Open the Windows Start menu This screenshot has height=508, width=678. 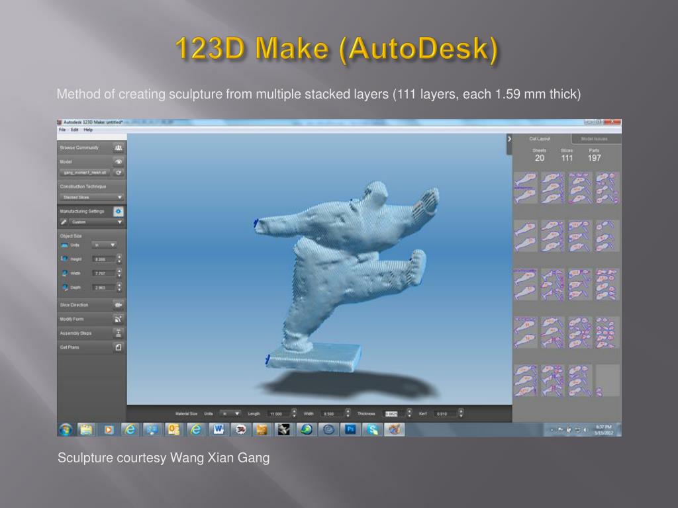[66, 429]
